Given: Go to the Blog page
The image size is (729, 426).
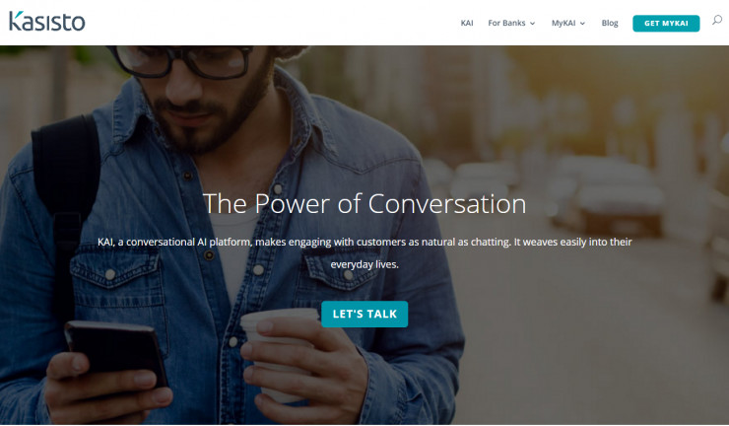Looking at the screenshot, I should point(610,23).
